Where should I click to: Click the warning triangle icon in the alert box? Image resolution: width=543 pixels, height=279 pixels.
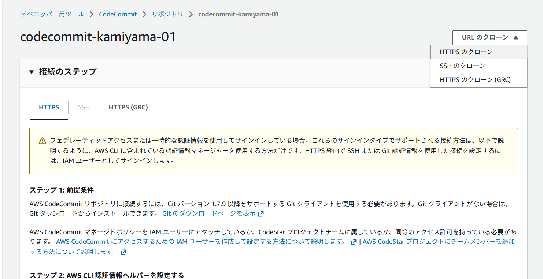43,141
